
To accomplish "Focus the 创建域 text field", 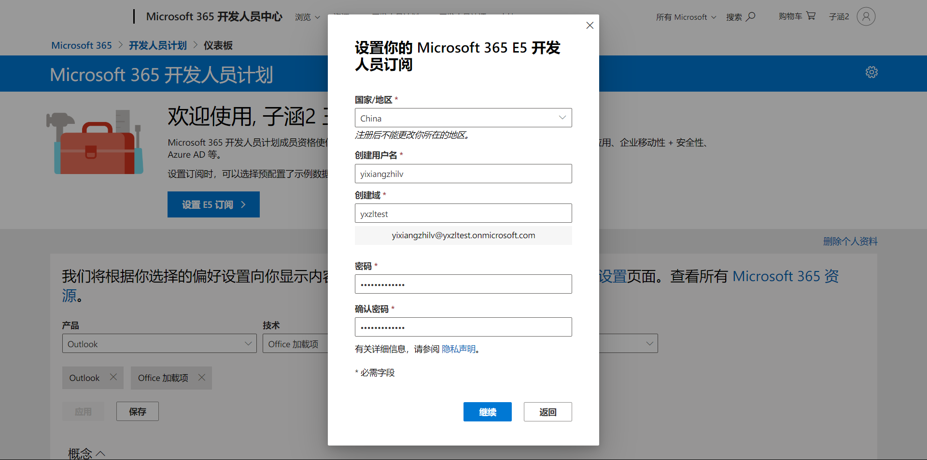I will point(463,214).
